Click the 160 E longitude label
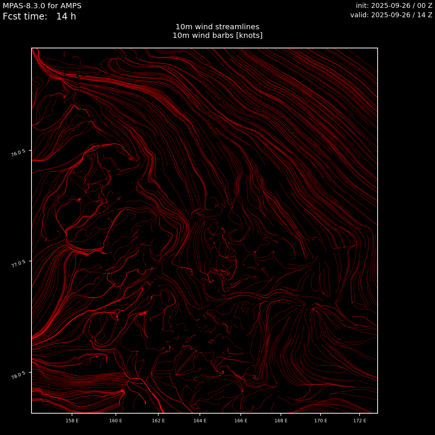 click(115, 421)
